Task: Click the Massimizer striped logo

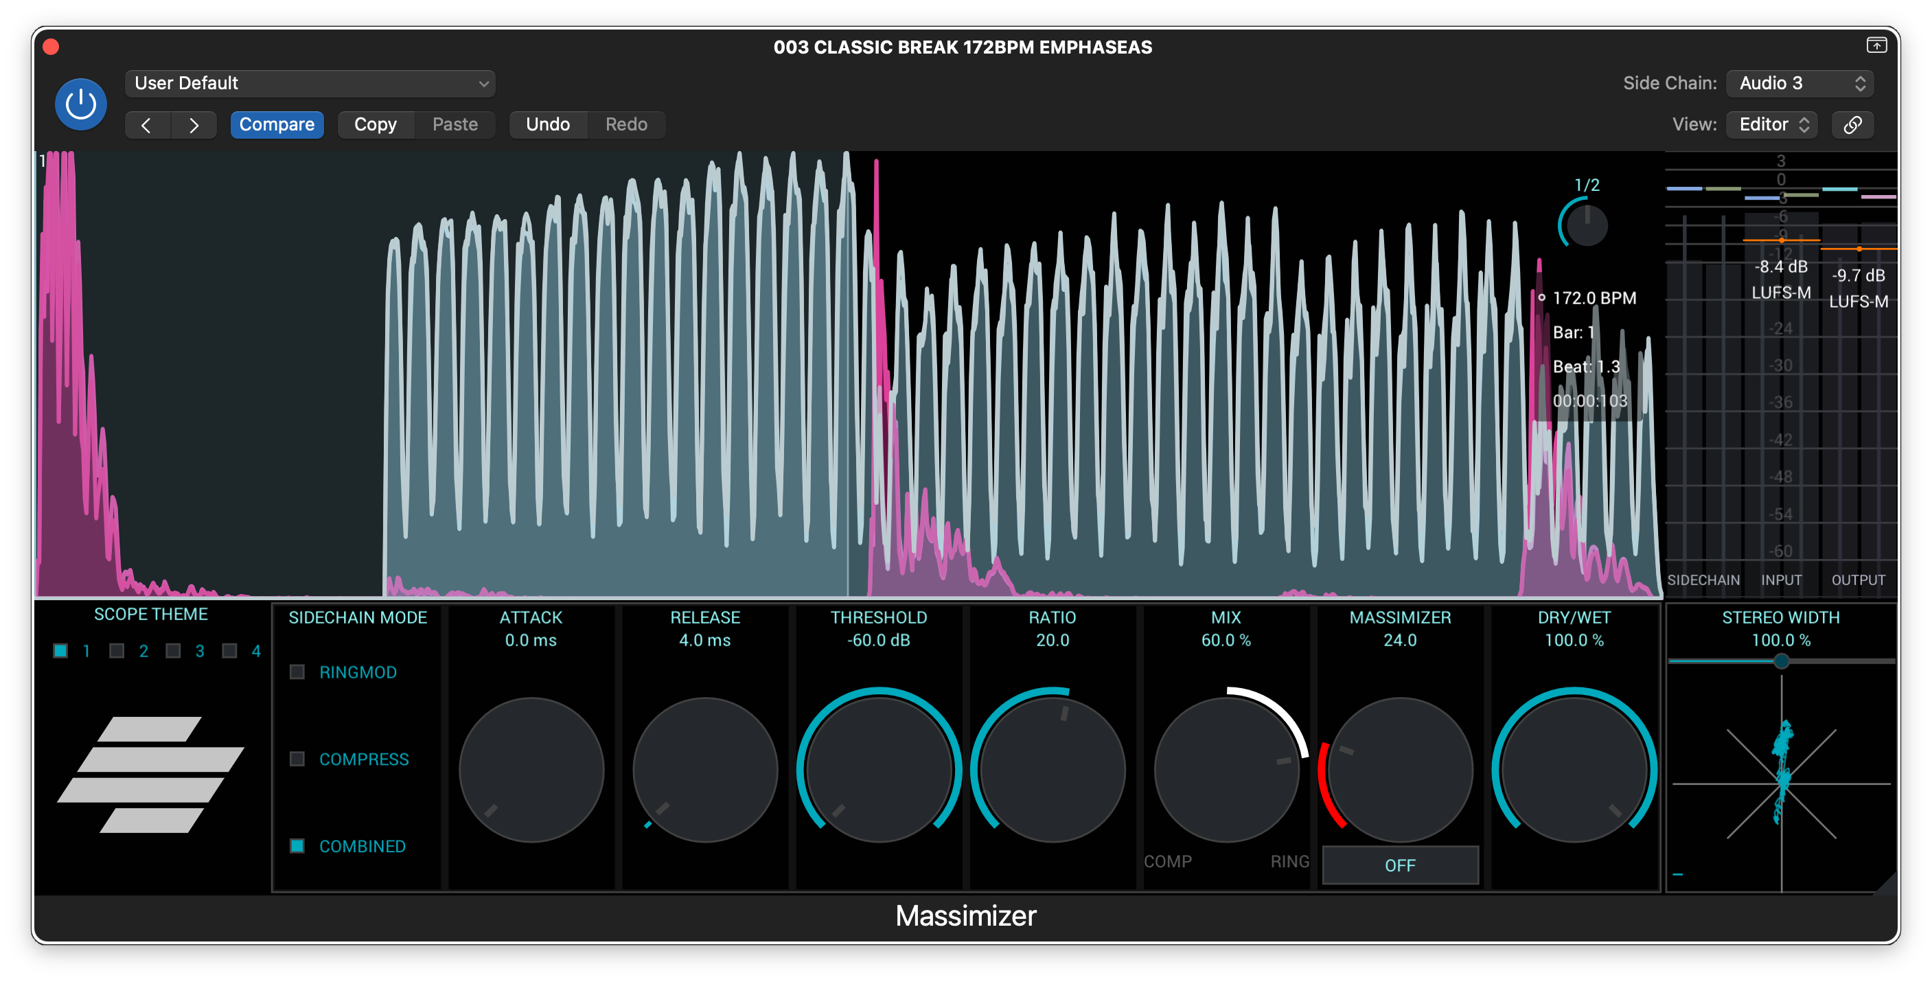Action: tap(151, 773)
